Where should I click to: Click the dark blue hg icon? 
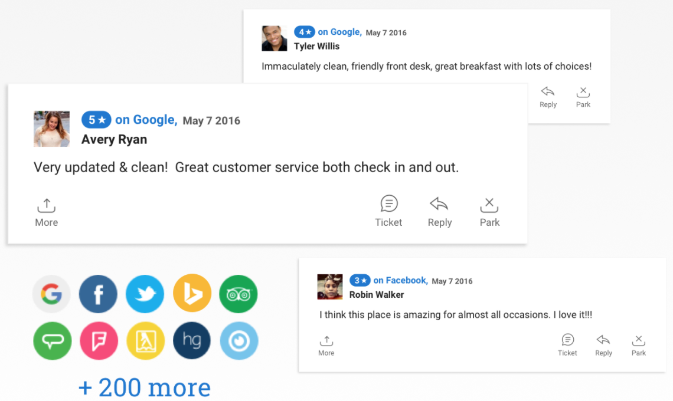(x=192, y=340)
